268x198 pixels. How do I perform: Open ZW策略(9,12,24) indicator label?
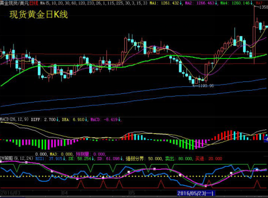coord(17,159)
